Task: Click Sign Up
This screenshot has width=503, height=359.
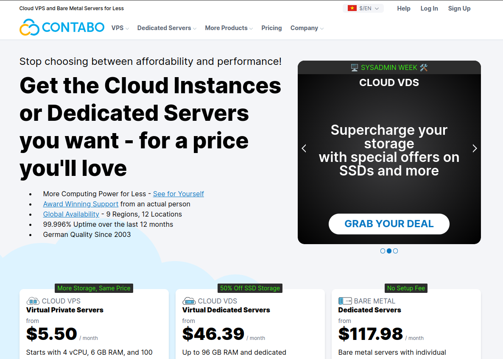Action: 459,8
